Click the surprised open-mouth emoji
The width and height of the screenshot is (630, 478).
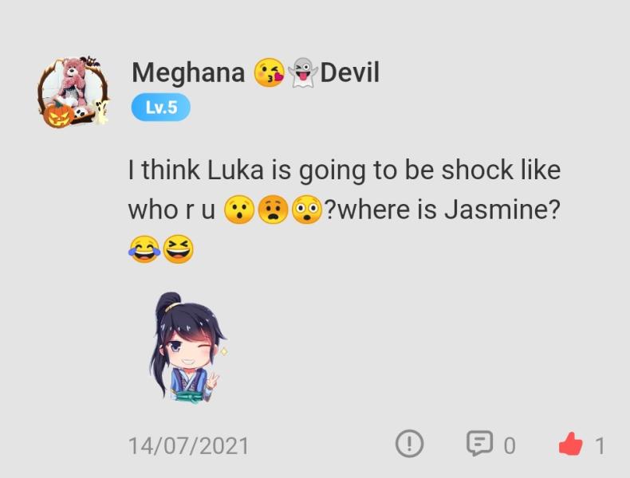point(239,210)
